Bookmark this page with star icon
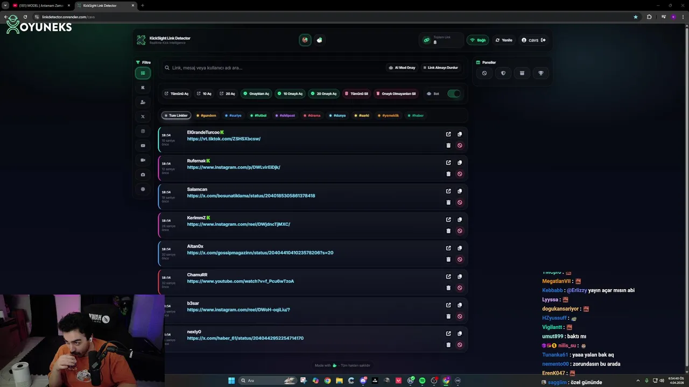This screenshot has width=689, height=387. 636,17
